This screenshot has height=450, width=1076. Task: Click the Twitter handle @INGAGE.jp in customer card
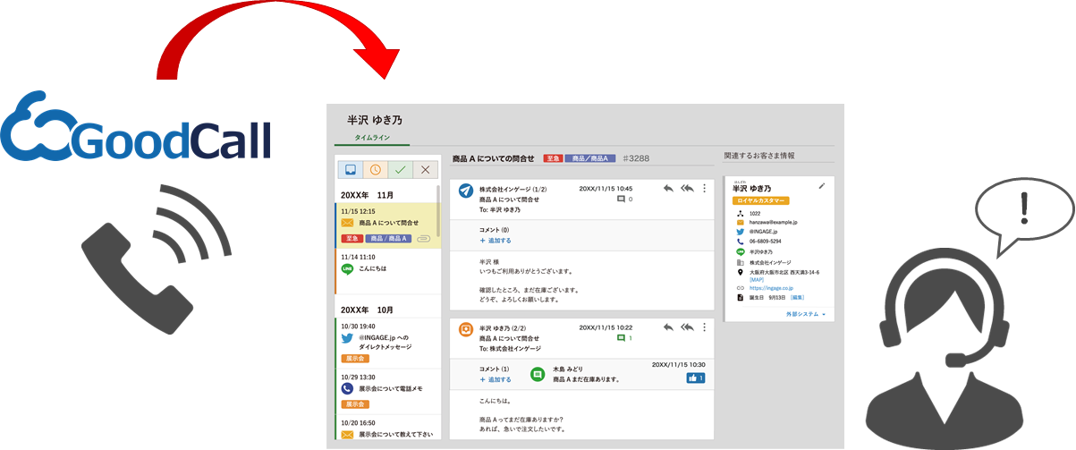coord(765,232)
